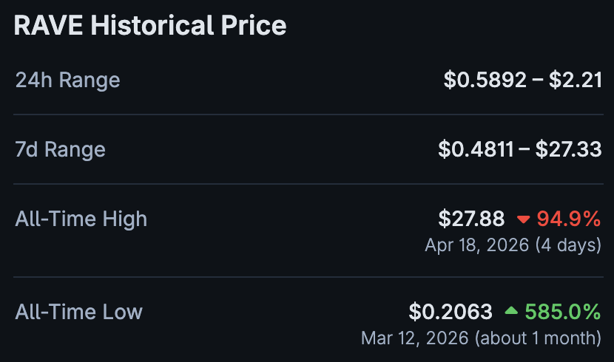Click the (about 1 month) elapsed text
614x362 pixels.
[x=538, y=338]
